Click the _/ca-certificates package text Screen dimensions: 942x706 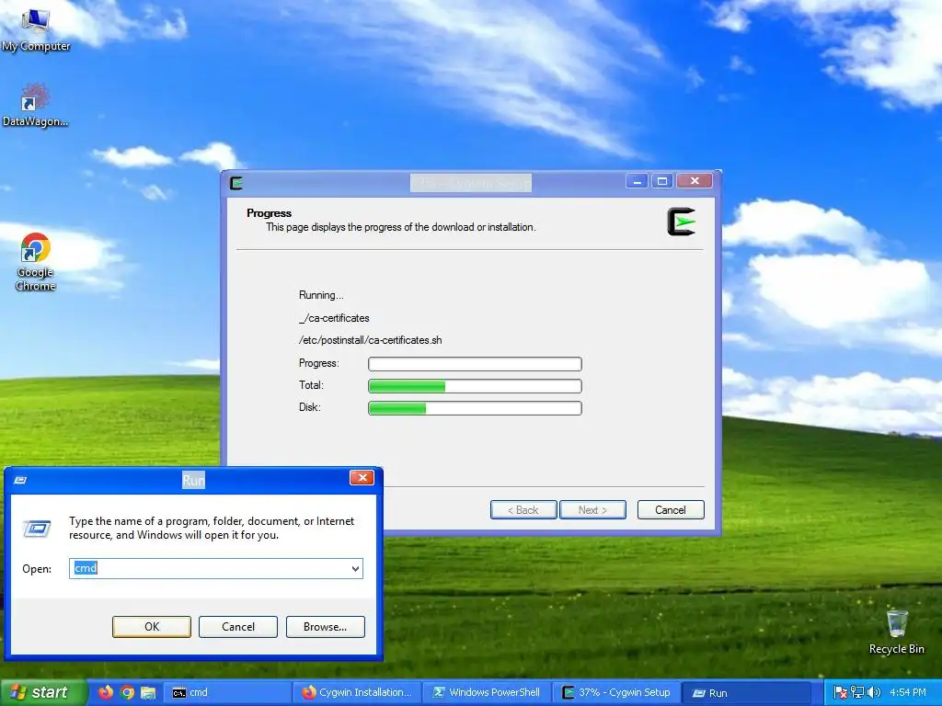pyautogui.click(x=334, y=318)
